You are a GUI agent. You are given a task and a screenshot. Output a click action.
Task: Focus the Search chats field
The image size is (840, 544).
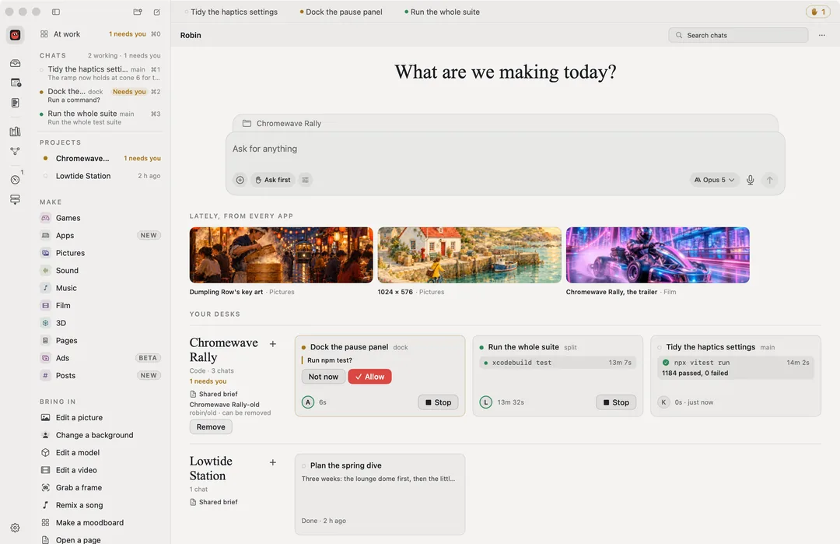[738, 35]
